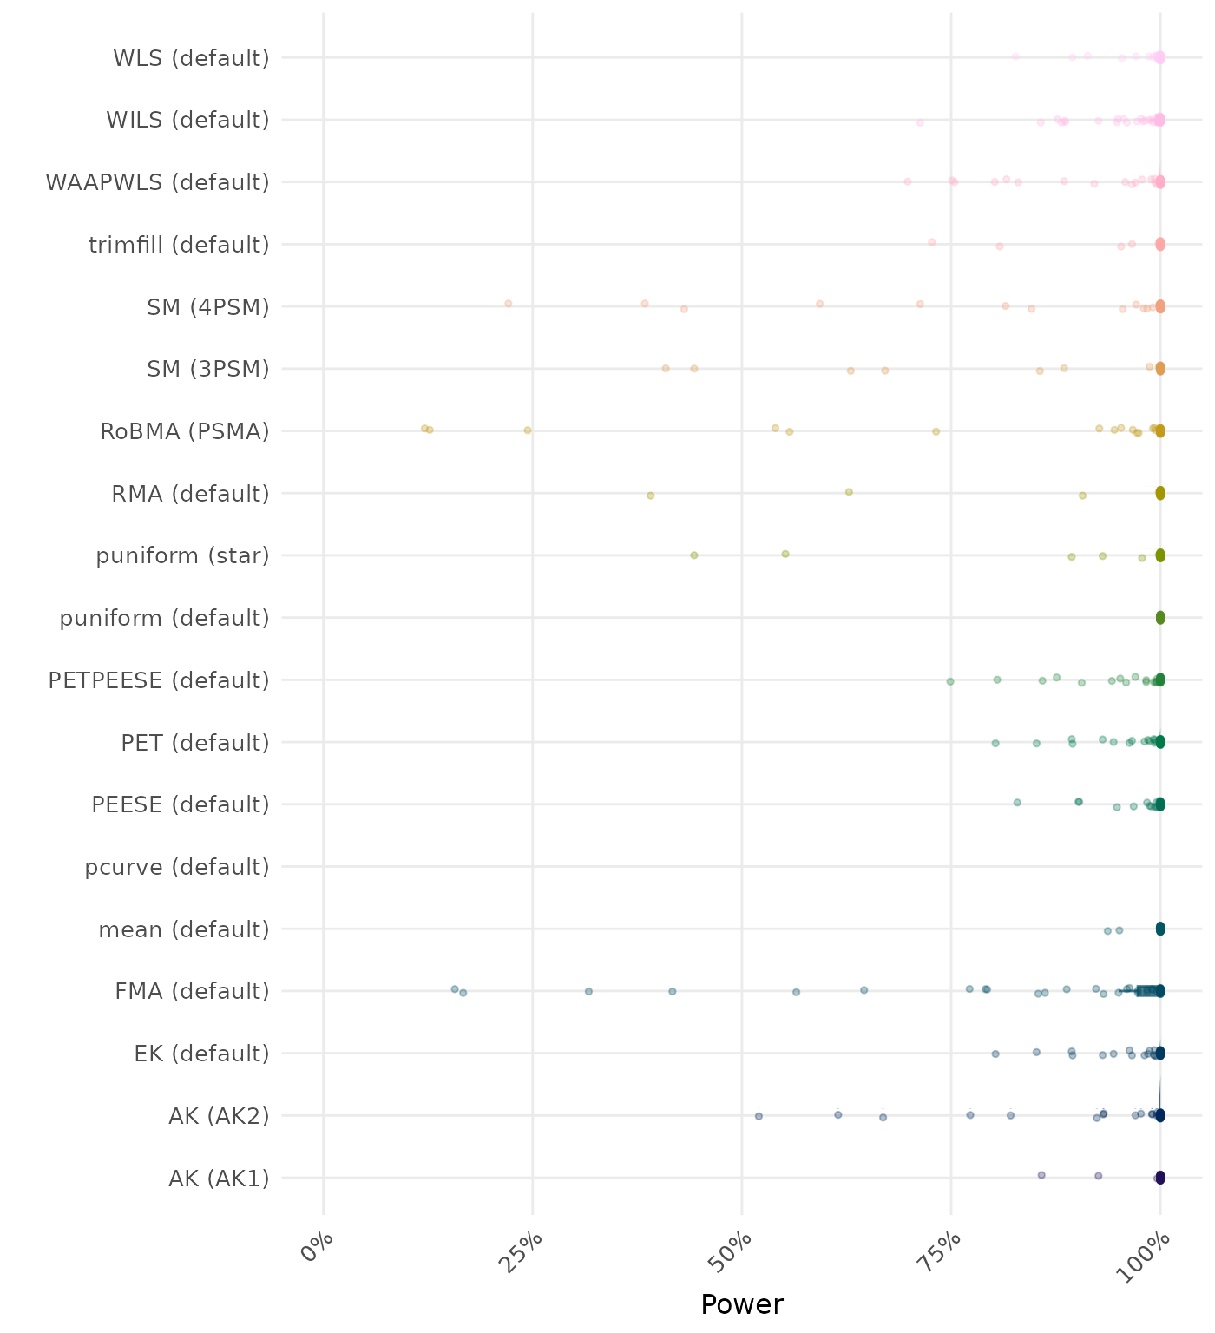Click the leftmost point in SM (4PSM) row
Screen dimensions: 1215x1333
[x=509, y=304]
